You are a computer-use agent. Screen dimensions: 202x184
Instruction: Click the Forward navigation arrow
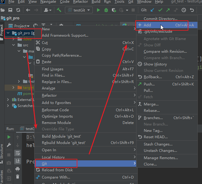pyautogui.click(x=36, y=10)
